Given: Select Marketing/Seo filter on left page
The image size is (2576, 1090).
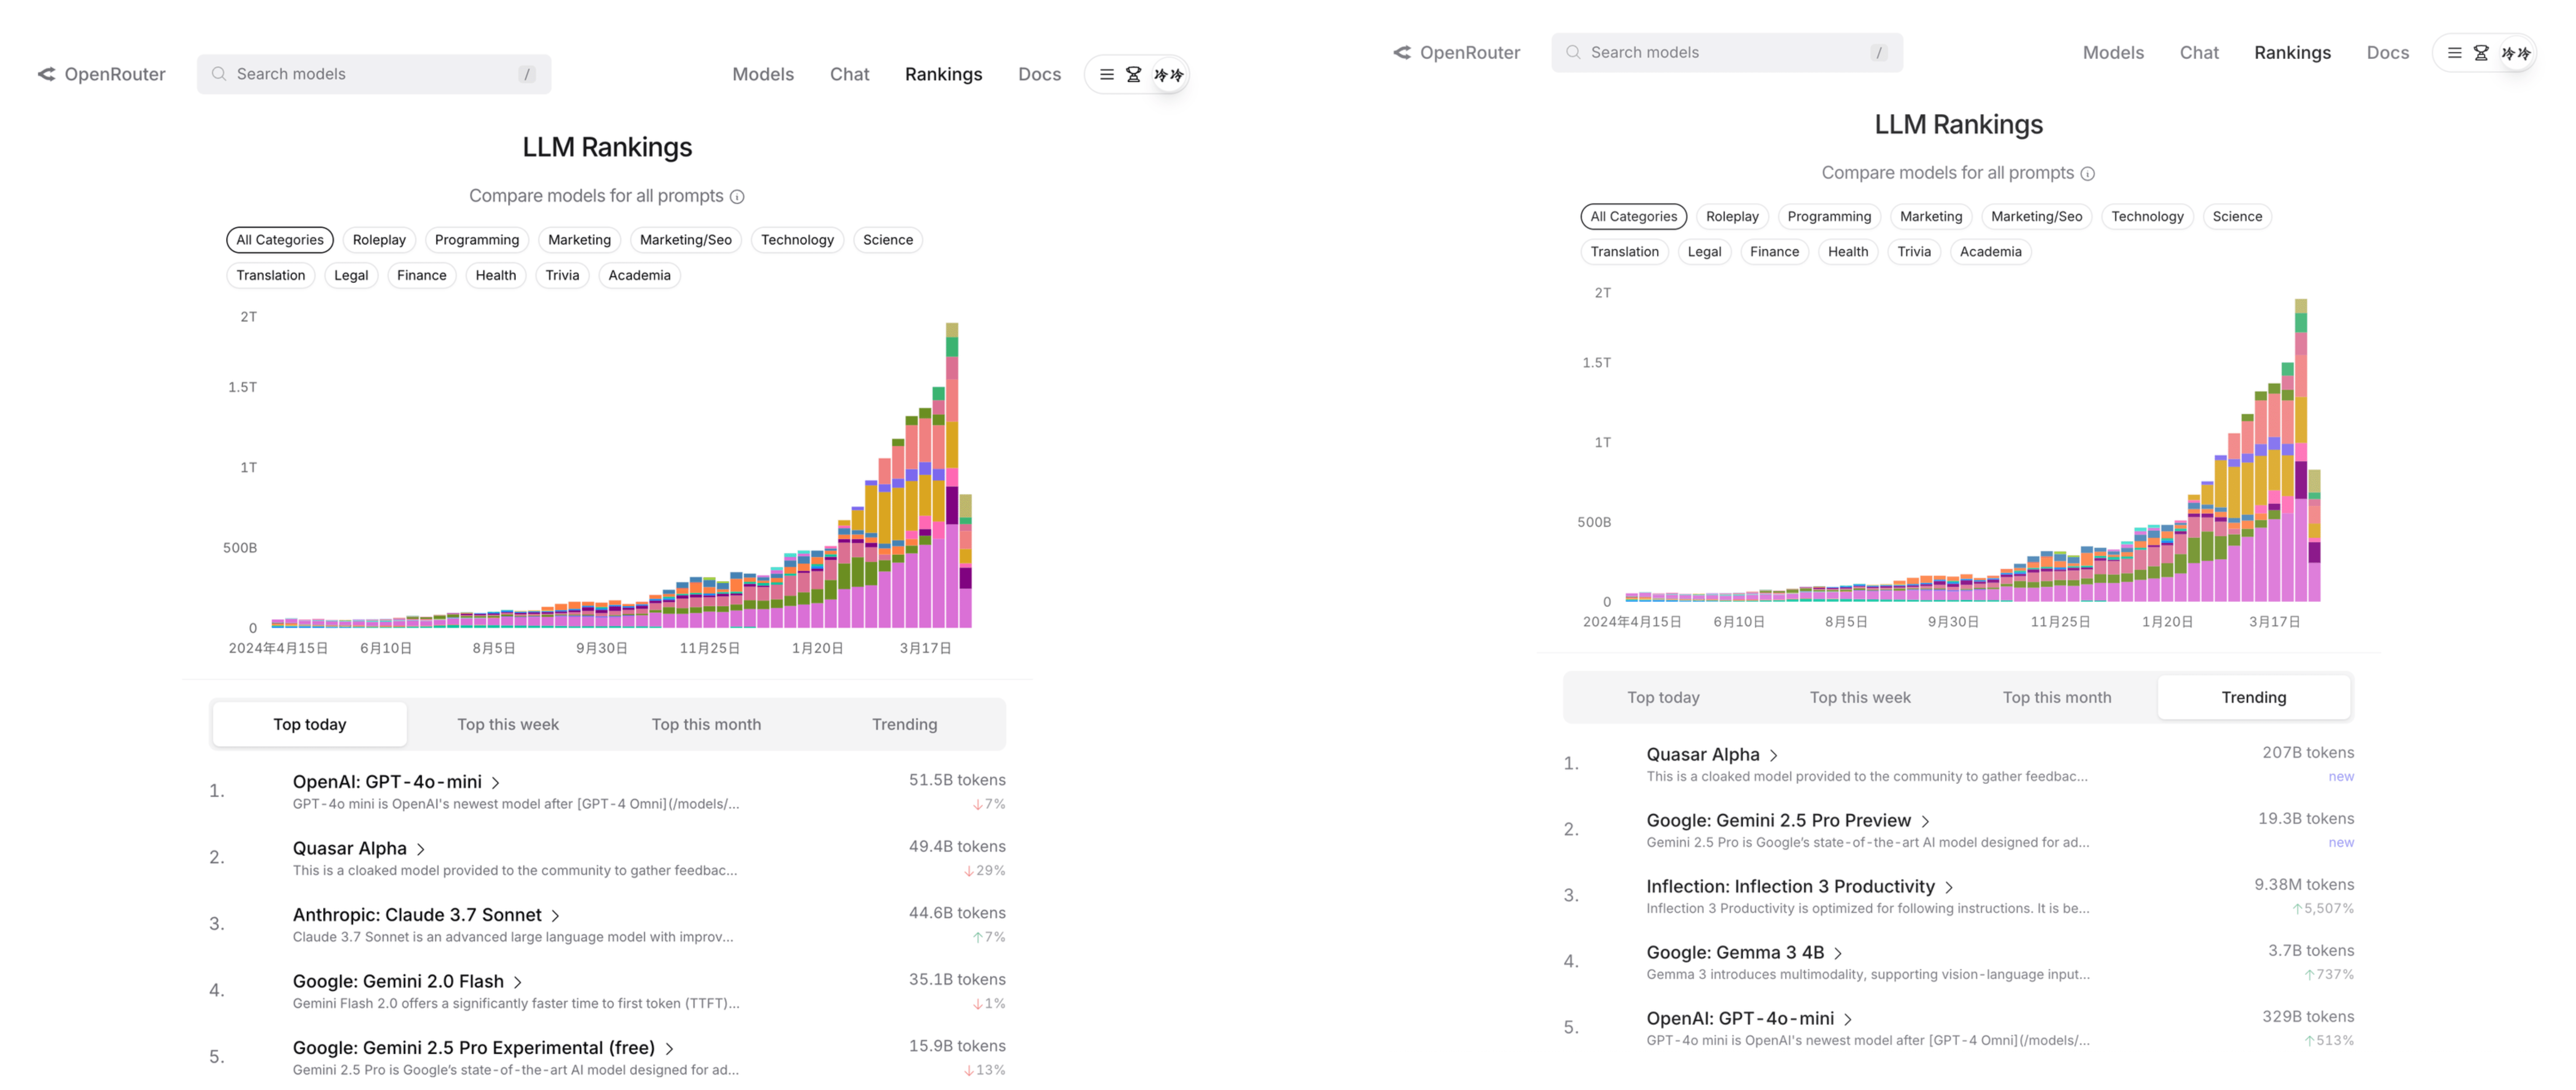Looking at the screenshot, I should coord(686,240).
